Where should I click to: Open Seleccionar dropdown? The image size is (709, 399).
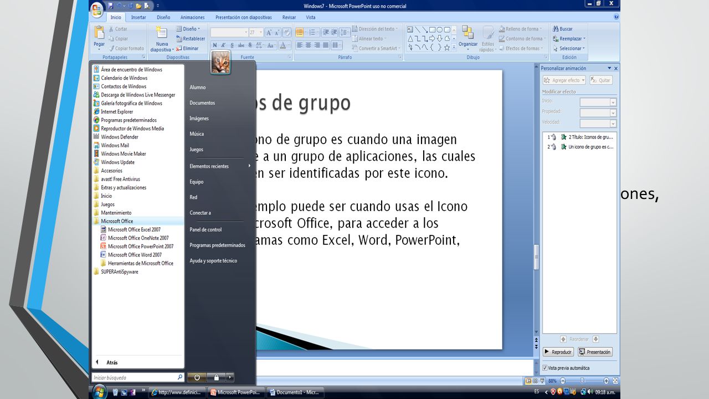569,48
